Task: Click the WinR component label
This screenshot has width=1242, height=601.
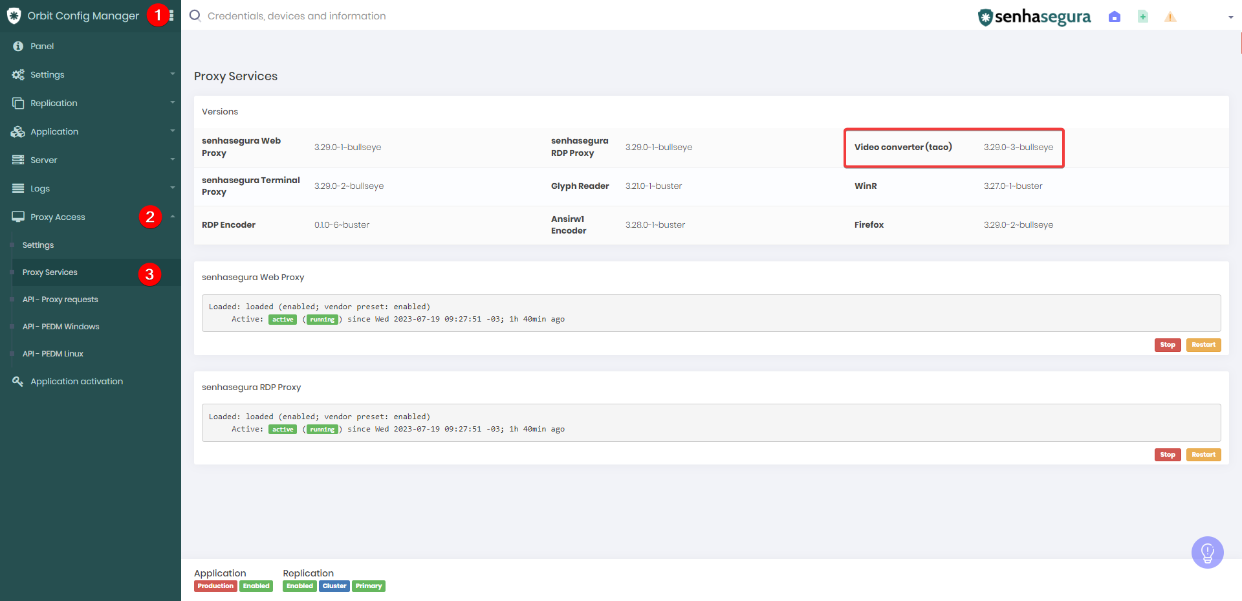Action: click(x=866, y=186)
